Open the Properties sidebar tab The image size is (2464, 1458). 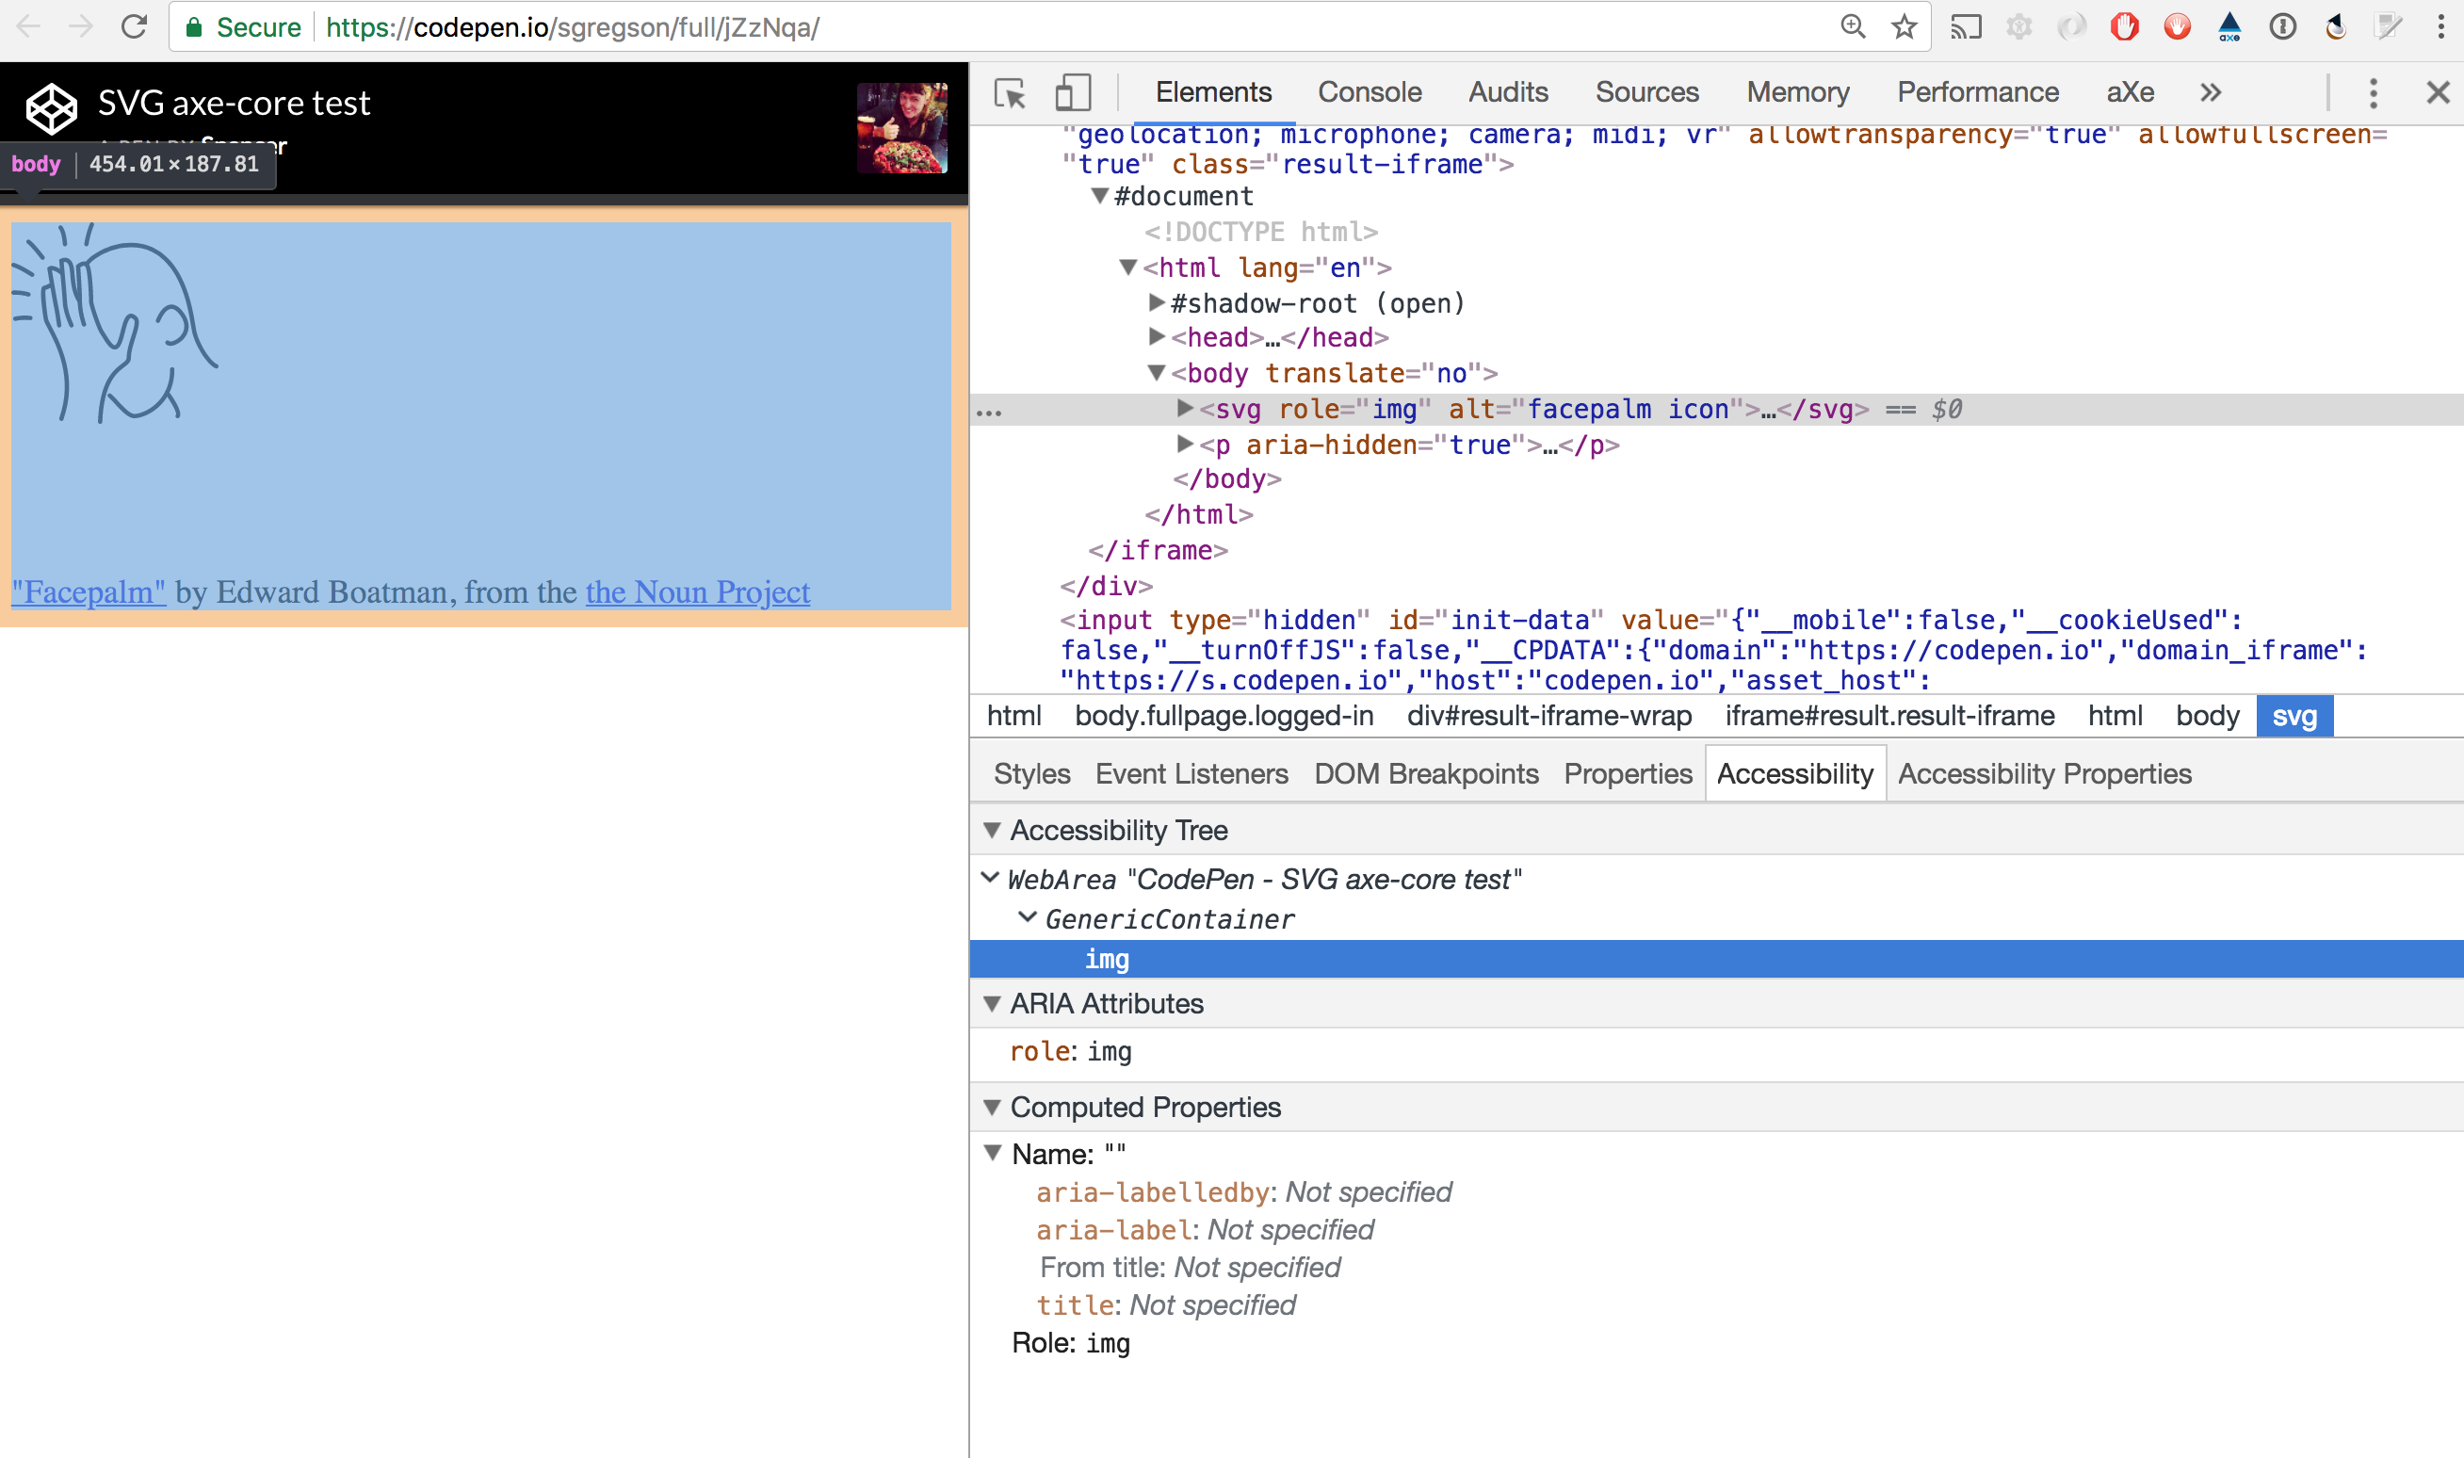coord(1628,774)
